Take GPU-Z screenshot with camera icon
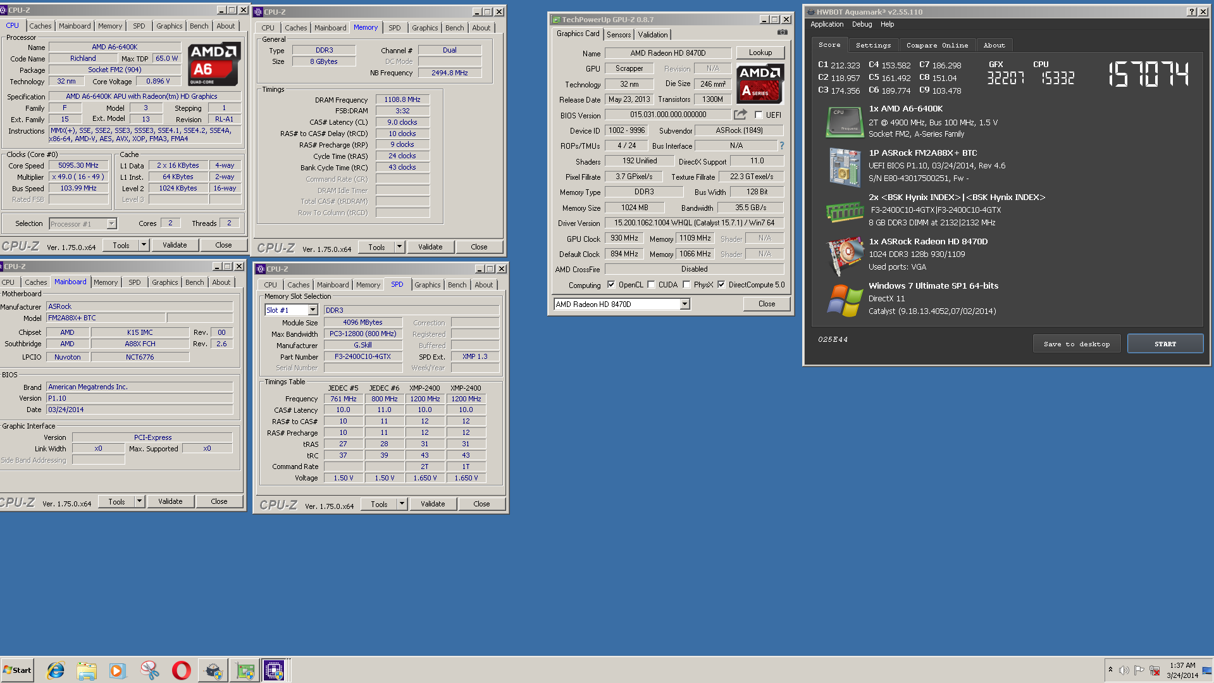Viewport: 1214px width, 683px height. coord(783,32)
